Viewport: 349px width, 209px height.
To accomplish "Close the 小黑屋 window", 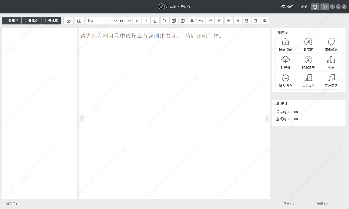I will point(344,7).
